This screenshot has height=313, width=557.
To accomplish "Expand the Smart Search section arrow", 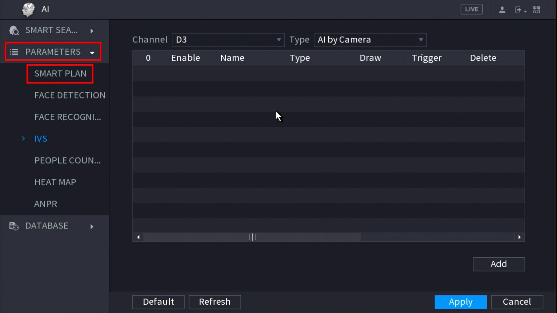I will coord(92,31).
